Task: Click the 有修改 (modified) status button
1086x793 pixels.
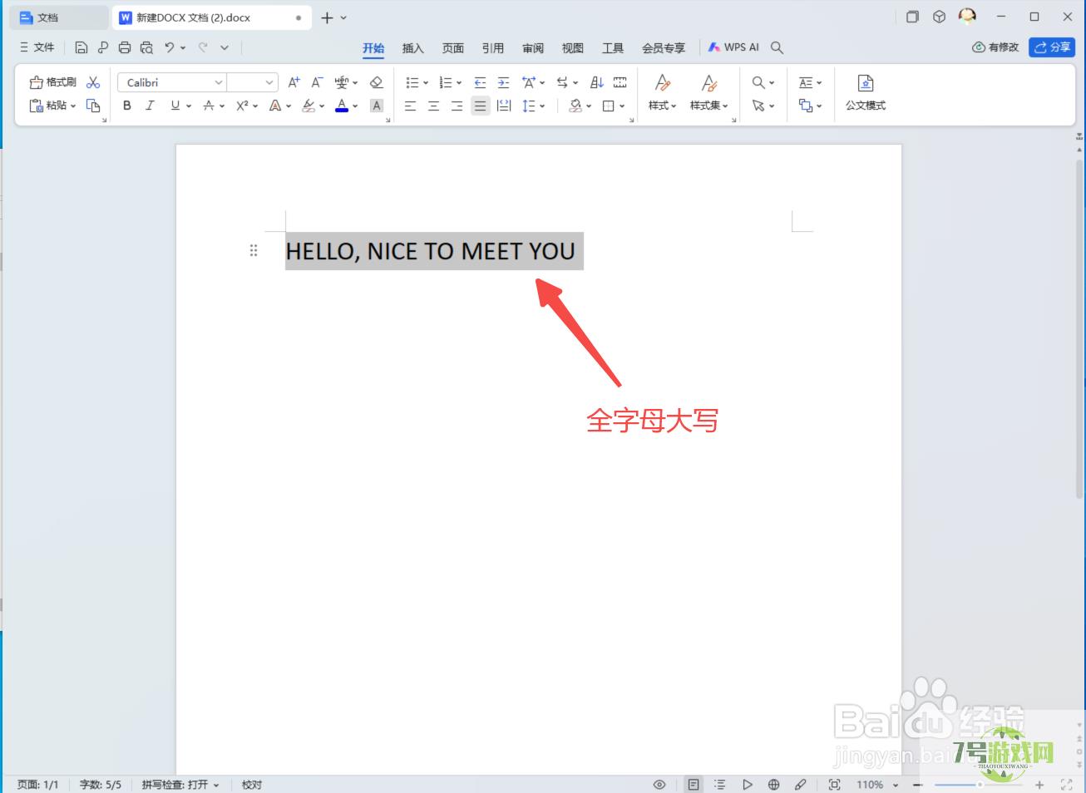Action: click(995, 47)
